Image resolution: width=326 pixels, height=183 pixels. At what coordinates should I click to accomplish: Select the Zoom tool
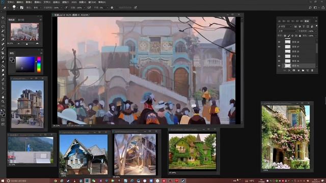point(3,102)
